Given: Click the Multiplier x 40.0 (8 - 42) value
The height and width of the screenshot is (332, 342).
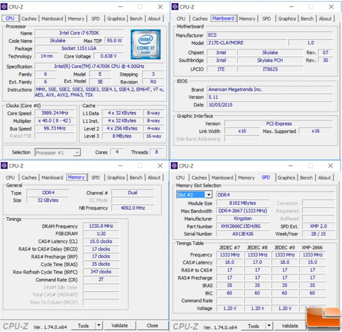Looking at the screenshot, I should (x=55, y=121).
